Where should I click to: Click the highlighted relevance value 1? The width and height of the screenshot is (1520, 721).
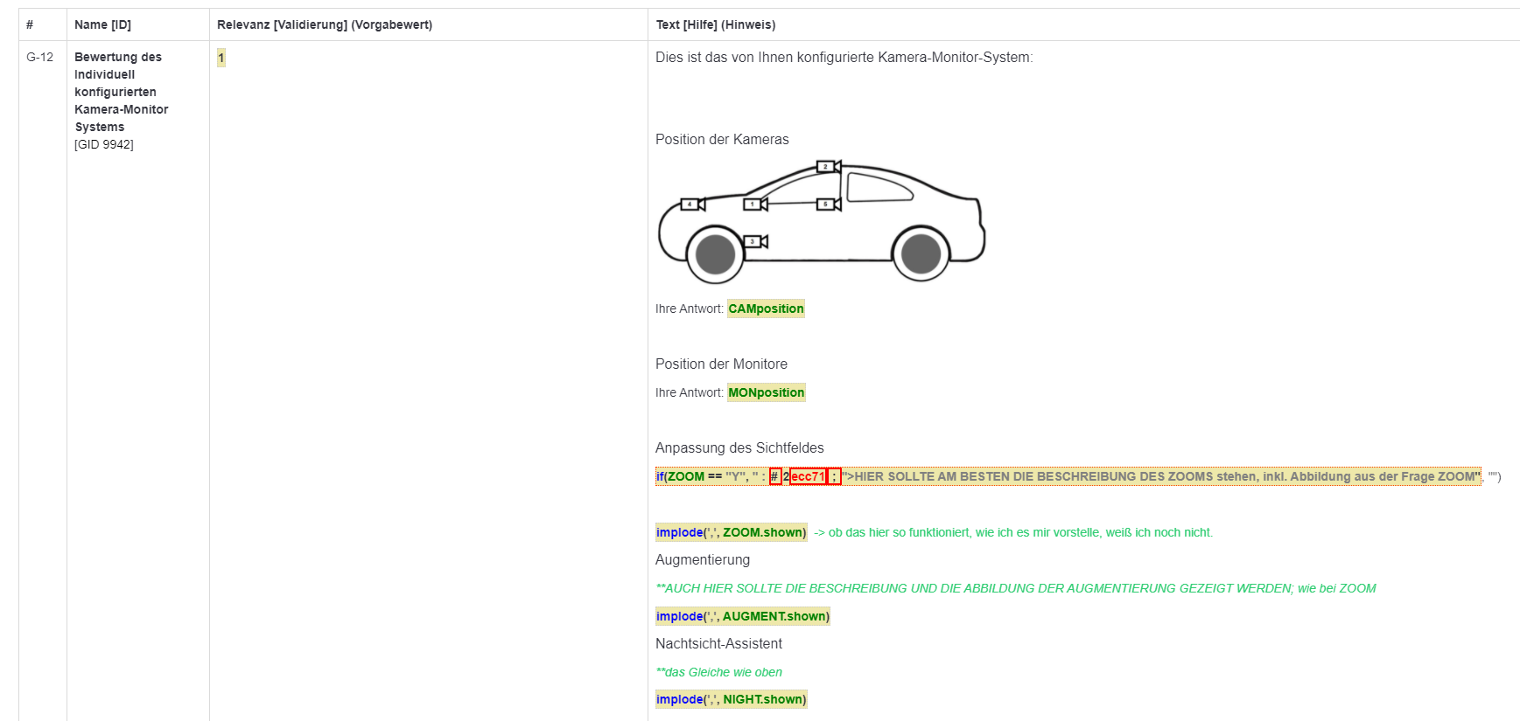[221, 58]
